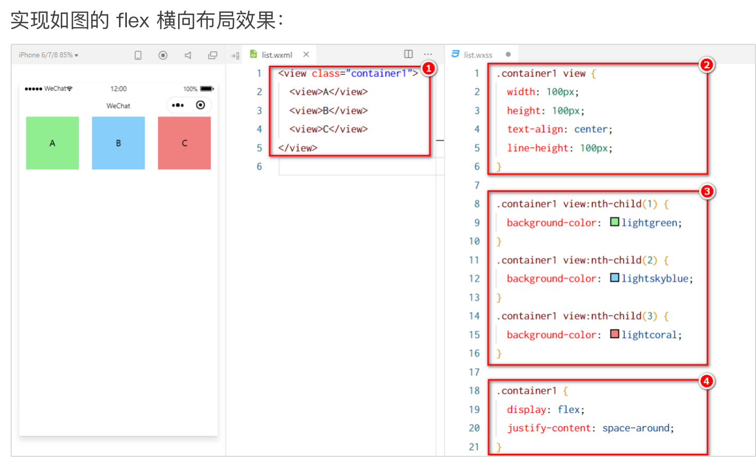Click the Wi-Fi signal icon in simulator status bar
The height and width of the screenshot is (459, 756).
coord(70,89)
